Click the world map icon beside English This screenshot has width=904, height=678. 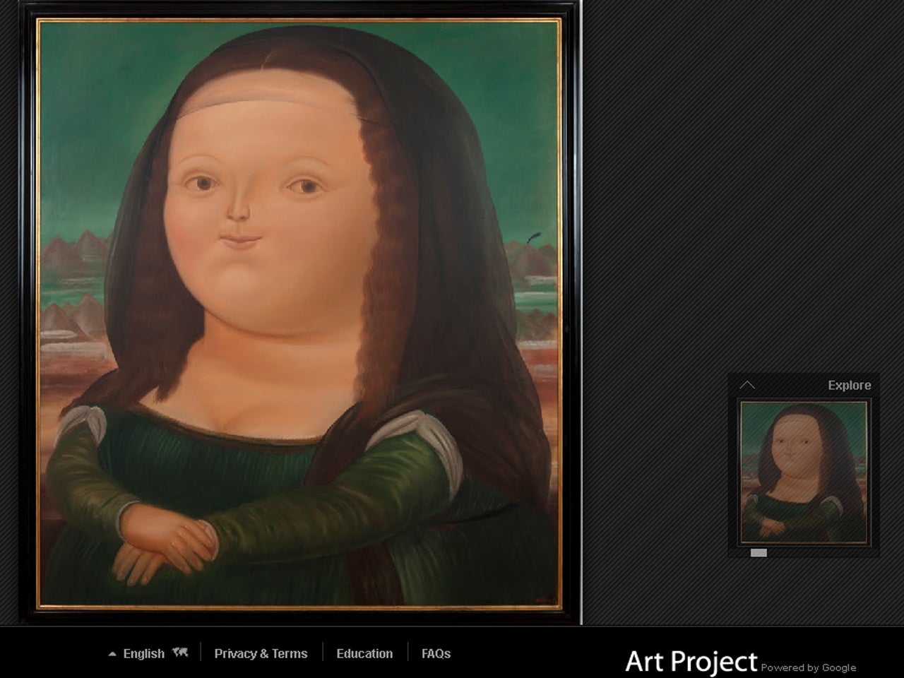(180, 653)
